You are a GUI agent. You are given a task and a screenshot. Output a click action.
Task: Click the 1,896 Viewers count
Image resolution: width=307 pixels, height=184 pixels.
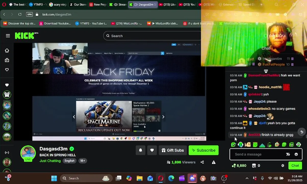click(x=181, y=162)
